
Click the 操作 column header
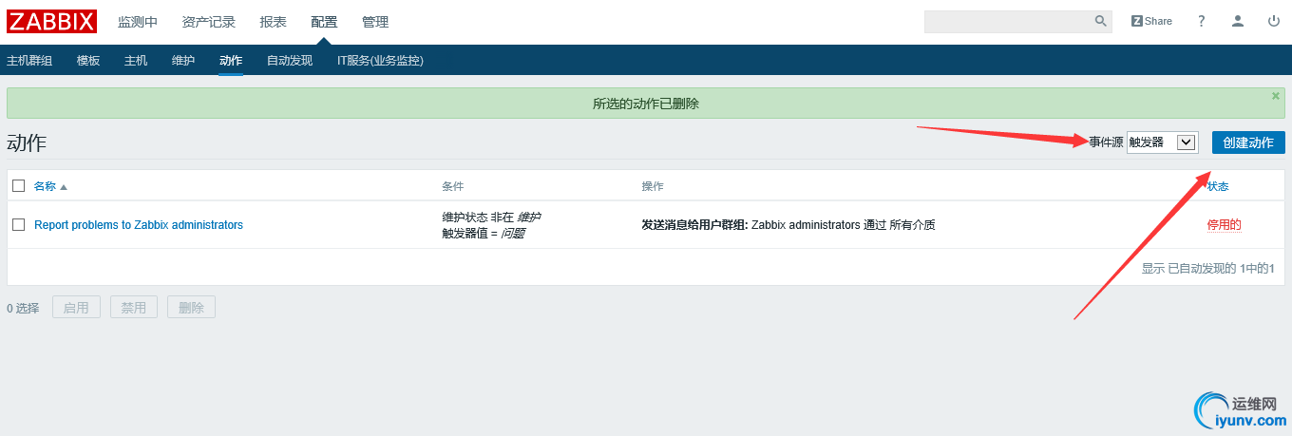click(653, 186)
